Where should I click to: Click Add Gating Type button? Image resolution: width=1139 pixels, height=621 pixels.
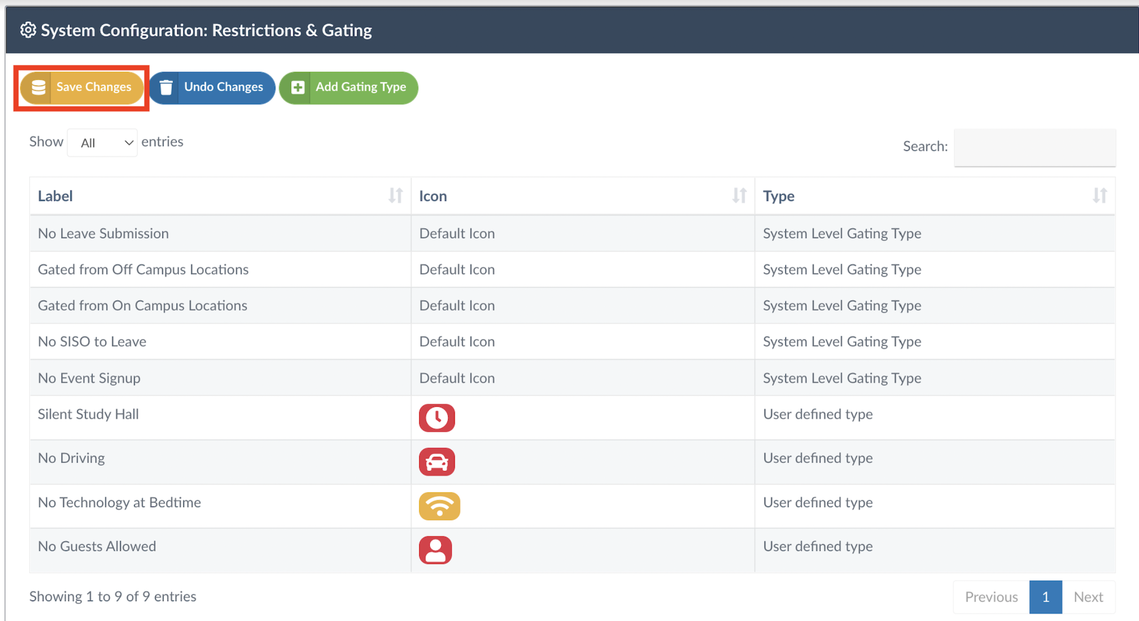tap(349, 87)
